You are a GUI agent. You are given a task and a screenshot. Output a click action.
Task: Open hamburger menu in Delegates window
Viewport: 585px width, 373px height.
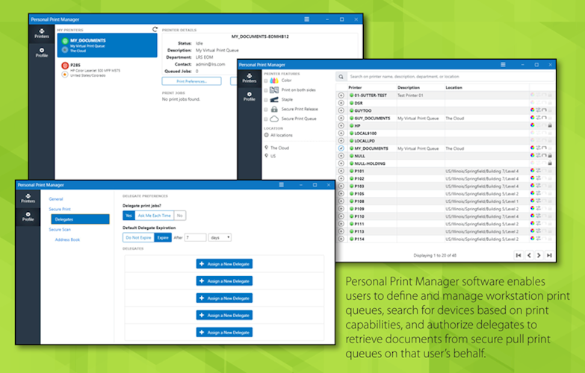[x=282, y=185]
